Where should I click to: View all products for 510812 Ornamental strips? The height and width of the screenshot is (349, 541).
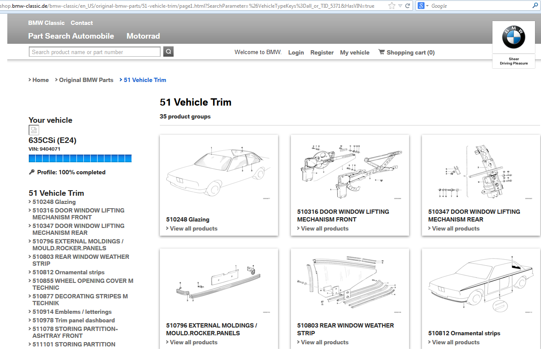pos(455,342)
